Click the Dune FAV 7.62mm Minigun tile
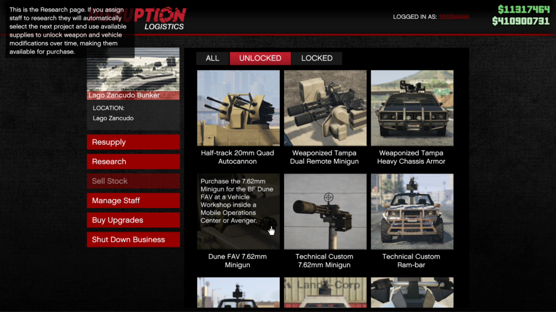 tap(239, 212)
